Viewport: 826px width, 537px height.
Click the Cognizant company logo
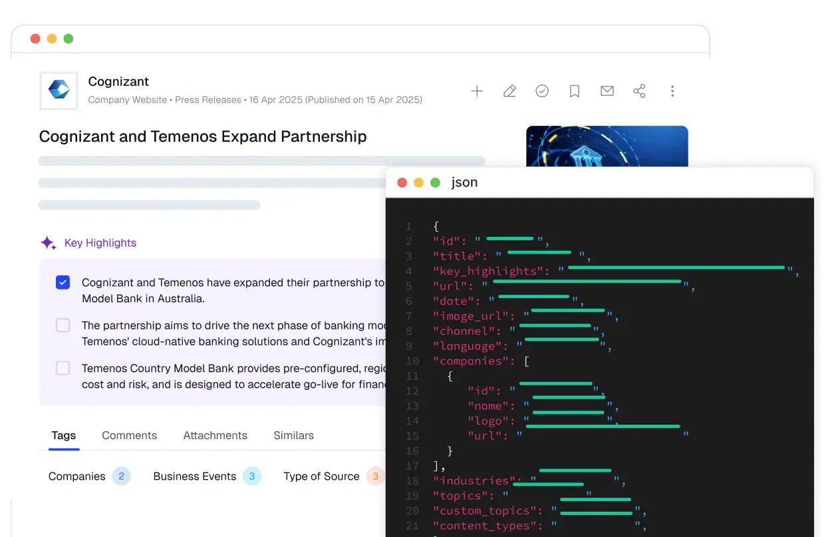click(x=59, y=90)
